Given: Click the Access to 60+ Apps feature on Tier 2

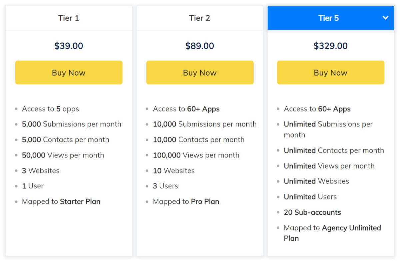Looking at the screenshot, I should [x=186, y=109].
